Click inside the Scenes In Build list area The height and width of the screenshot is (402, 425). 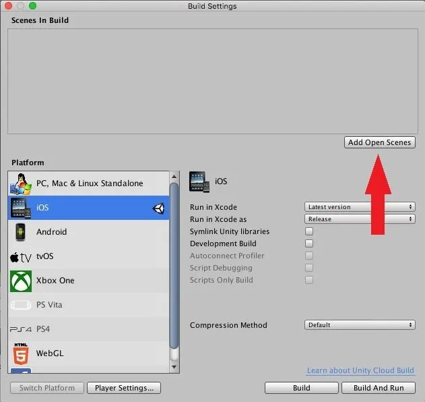pos(213,81)
